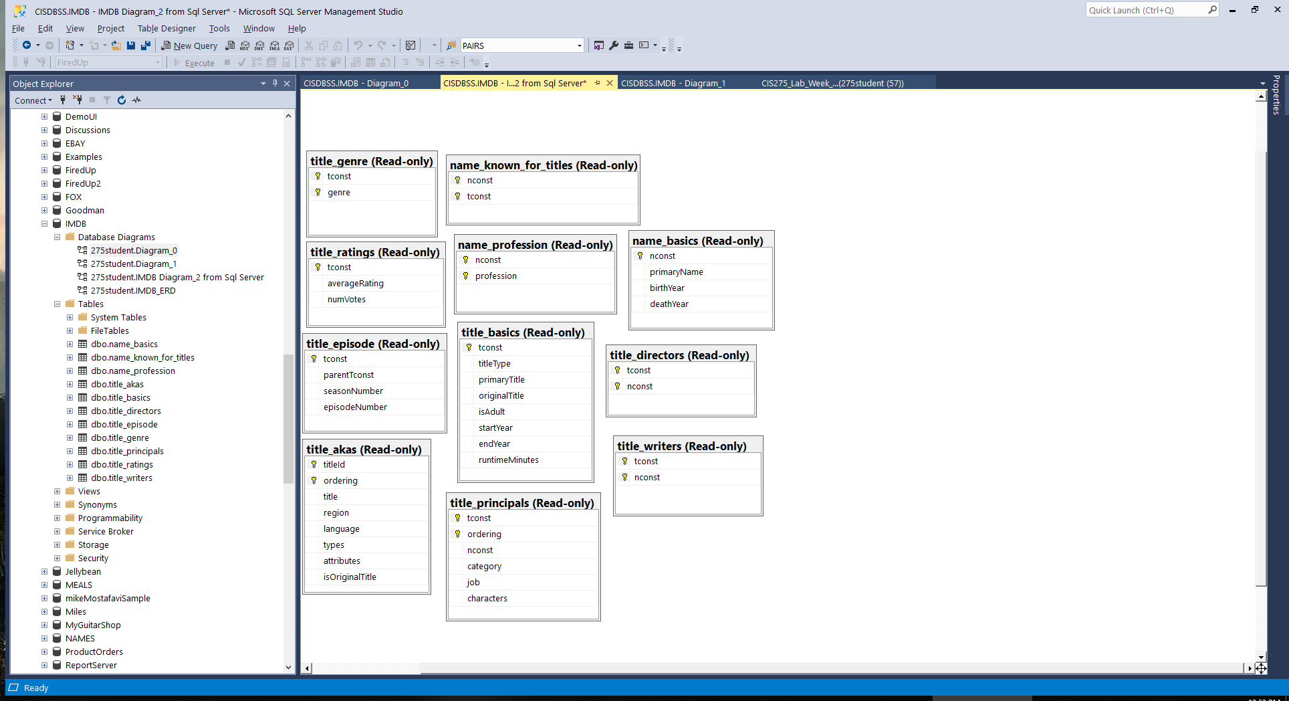Open the Connect dropdown in Object Explorer
1289x701 pixels.
(33, 100)
